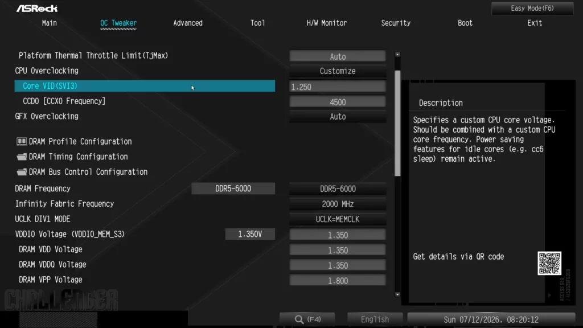Image resolution: width=583 pixels, height=328 pixels.
Task: Open the GFX Overclocking Auto dropdown
Action: click(x=338, y=117)
